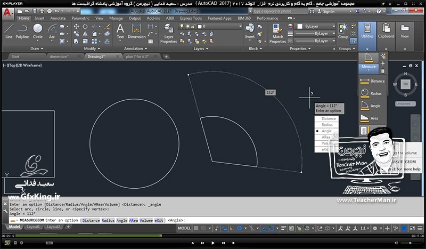Switch to plan 7 for d 2* tab
This screenshot has width=426, height=249.
click(x=137, y=57)
